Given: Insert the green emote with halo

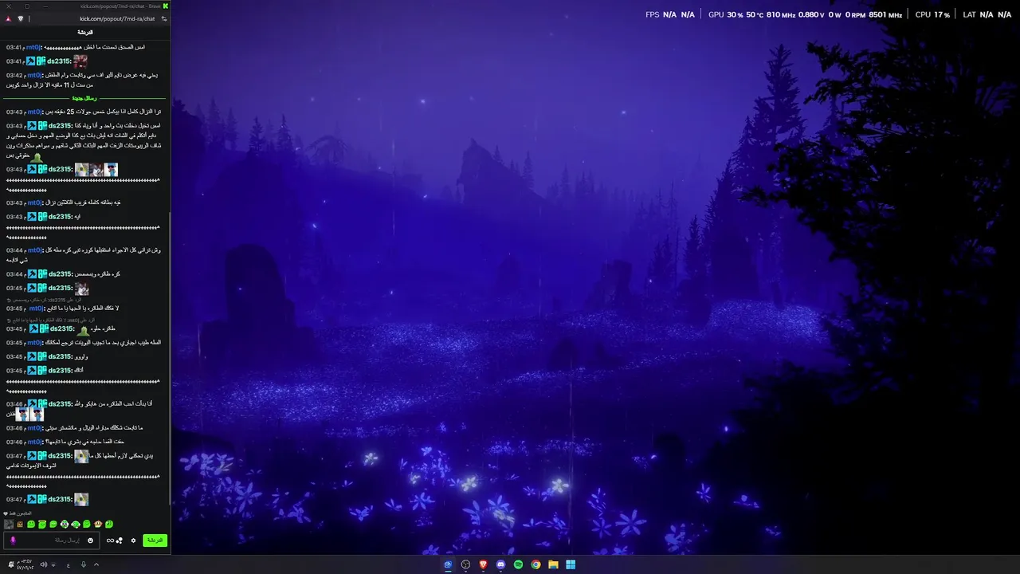Looking at the screenshot, I should pos(42,525).
